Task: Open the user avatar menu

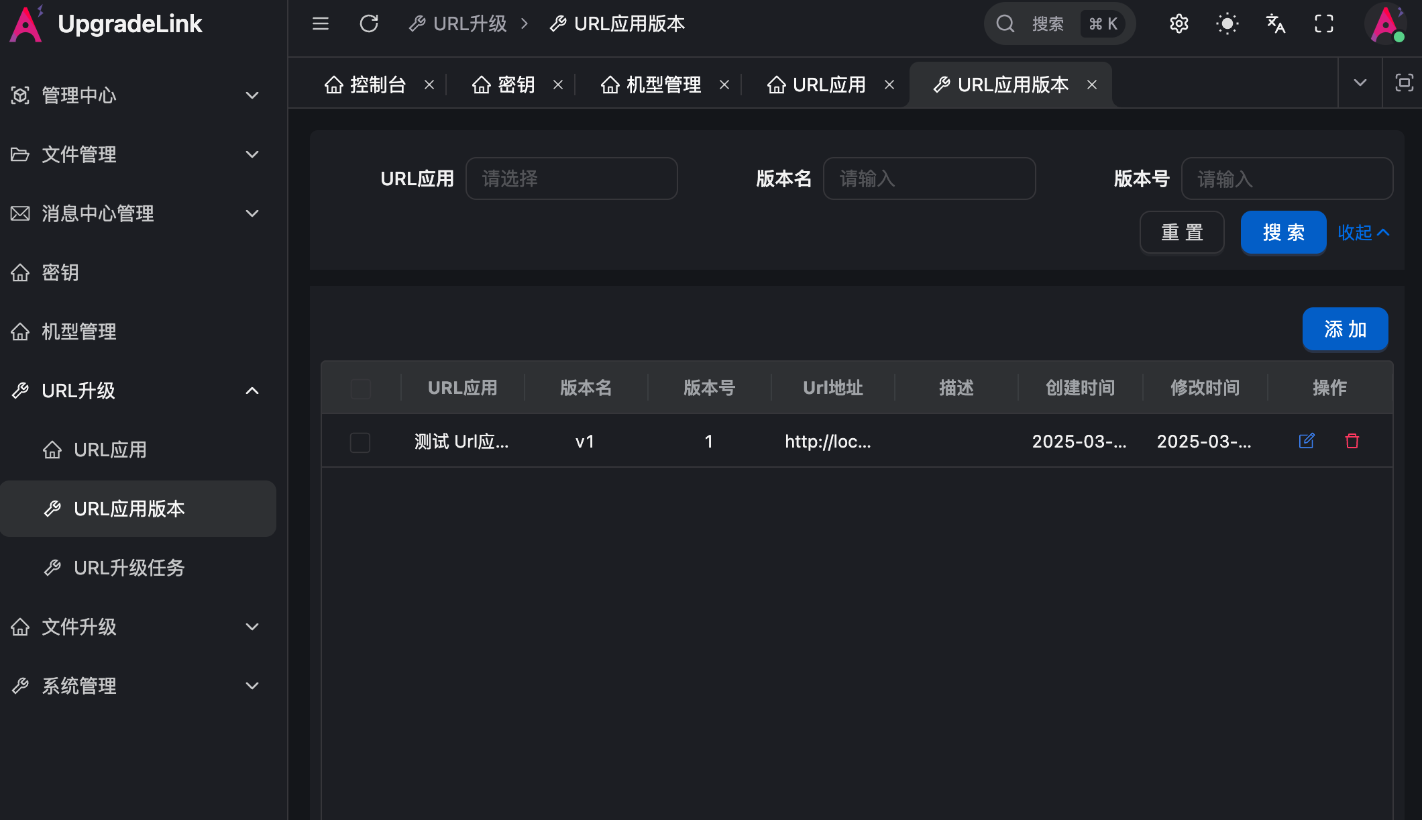Action: click(1386, 24)
